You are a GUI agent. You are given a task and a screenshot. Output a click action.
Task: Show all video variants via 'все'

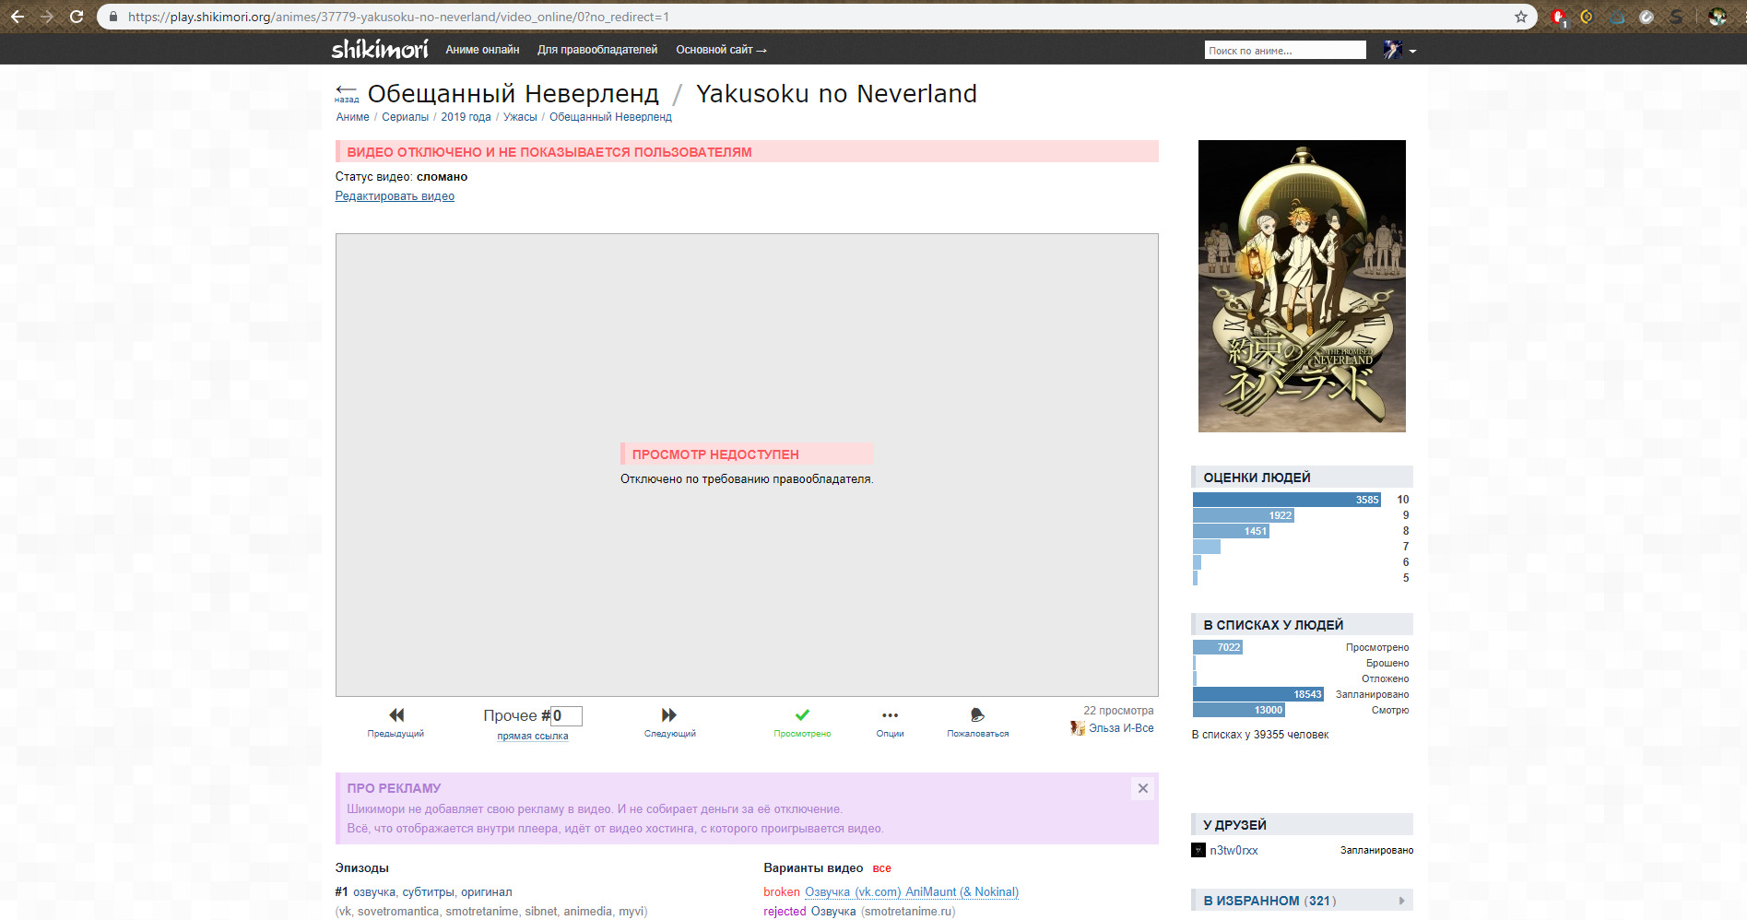(x=881, y=868)
